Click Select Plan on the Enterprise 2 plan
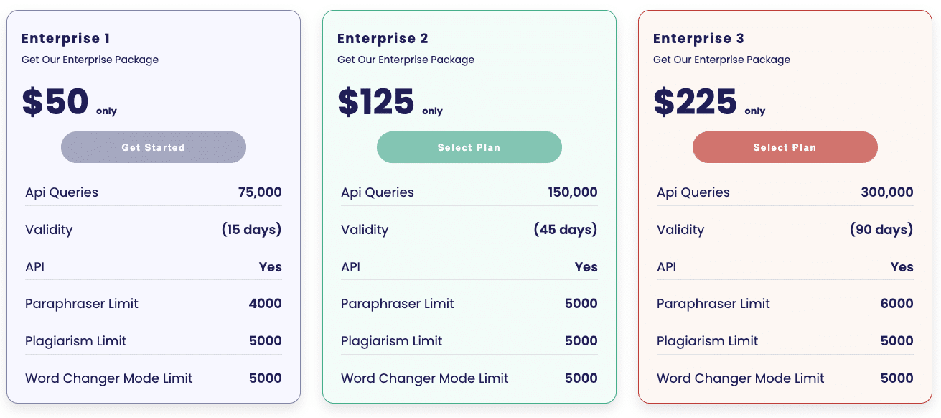Viewport: 941px width, 418px height. [469, 147]
